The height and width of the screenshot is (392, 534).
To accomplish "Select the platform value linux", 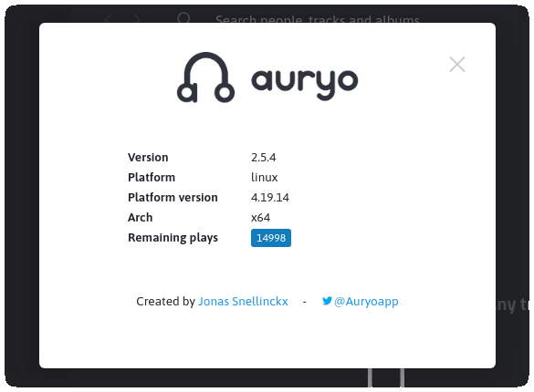I will 265,177.
